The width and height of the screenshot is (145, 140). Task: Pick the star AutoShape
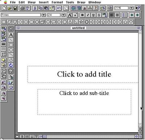pos(81,22)
